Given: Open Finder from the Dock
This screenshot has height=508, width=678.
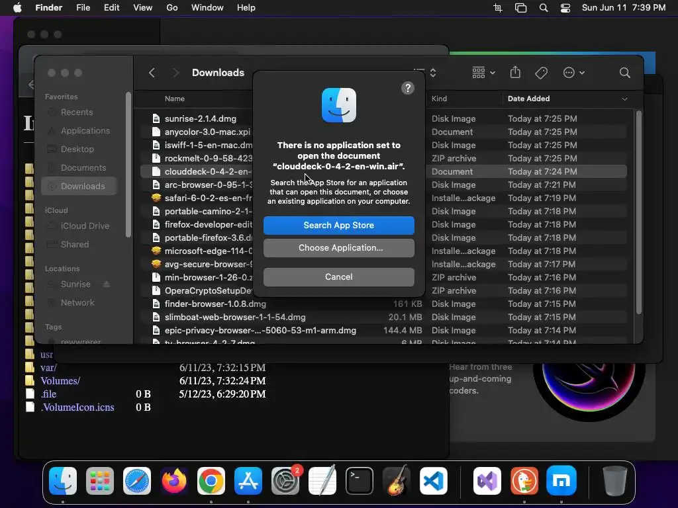Looking at the screenshot, I should (63, 481).
